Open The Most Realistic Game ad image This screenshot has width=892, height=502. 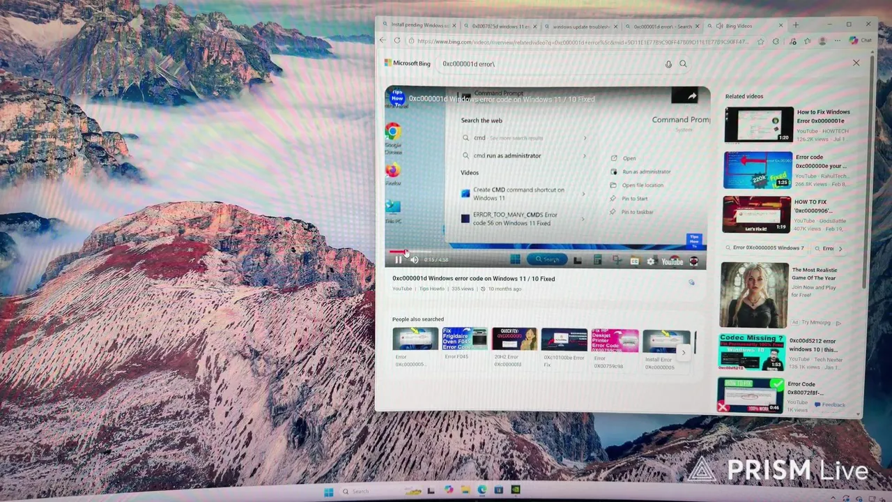(754, 295)
